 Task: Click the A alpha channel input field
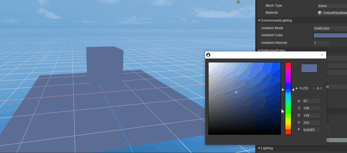click(x=311, y=123)
